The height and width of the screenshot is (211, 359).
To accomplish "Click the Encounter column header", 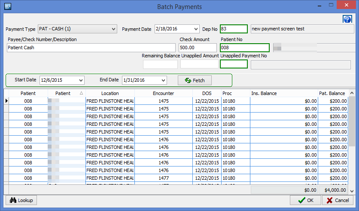I will [x=164, y=93].
